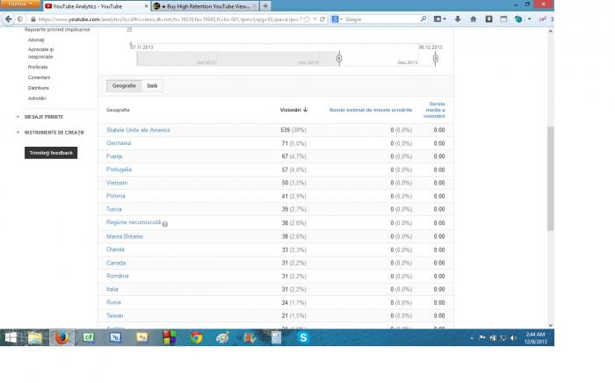615x383 pixels.
Task: Click Trimiteți feedback button
Action: [51, 153]
